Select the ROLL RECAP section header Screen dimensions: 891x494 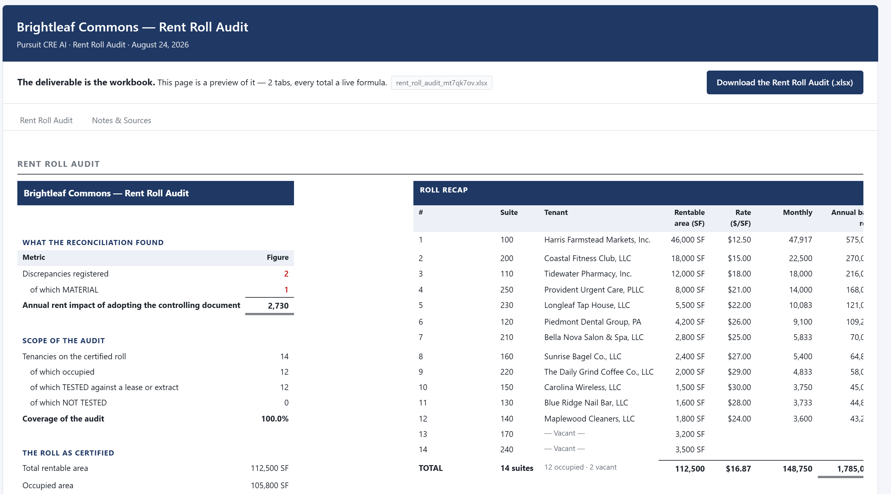point(444,190)
